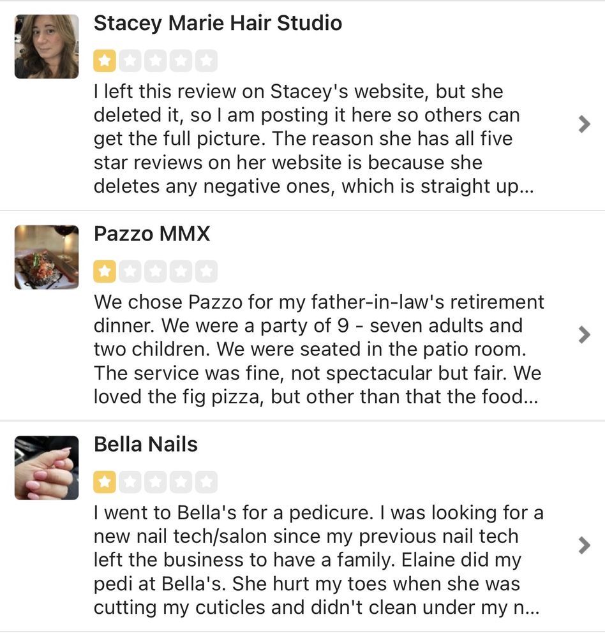Click second grey star on Bella Nails rating

tap(130, 482)
